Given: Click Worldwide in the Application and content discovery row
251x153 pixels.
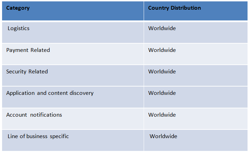Looking at the screenshot, I should (x=162, y=93).
